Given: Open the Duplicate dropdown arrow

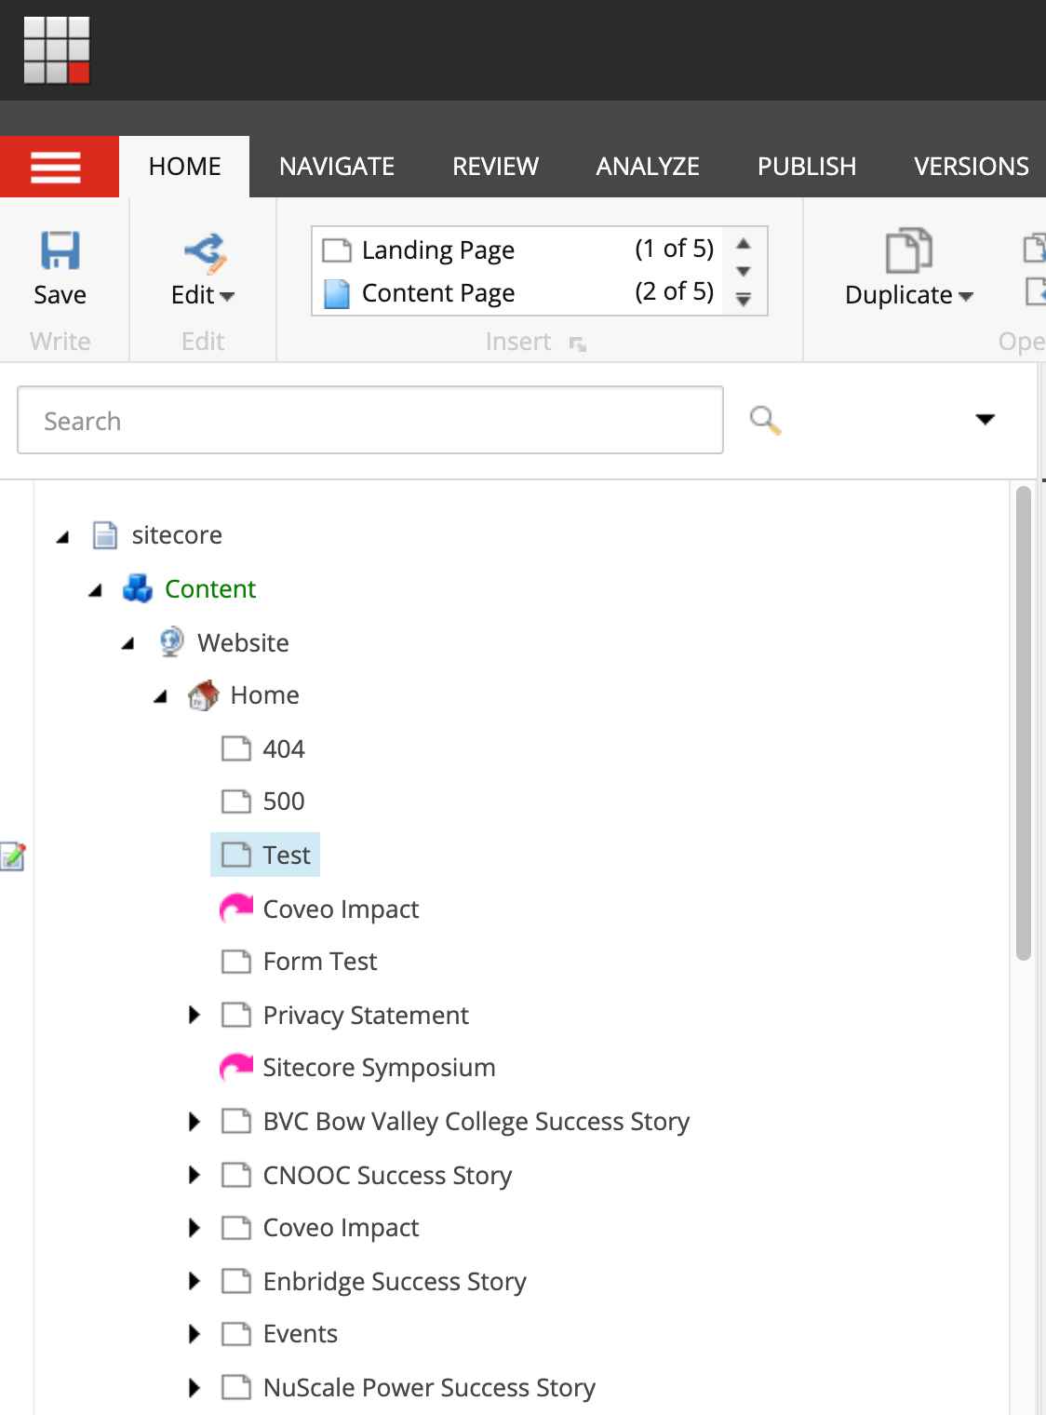Looking at the screenshot, I should 966,297.
